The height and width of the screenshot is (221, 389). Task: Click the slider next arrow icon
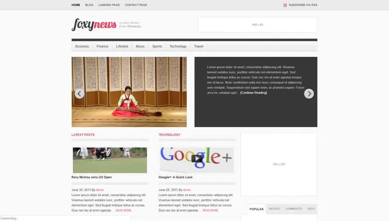pyautogui.click(x=309, y=93)
